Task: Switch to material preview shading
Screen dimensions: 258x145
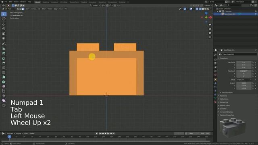Action: [x=206, y=9]
